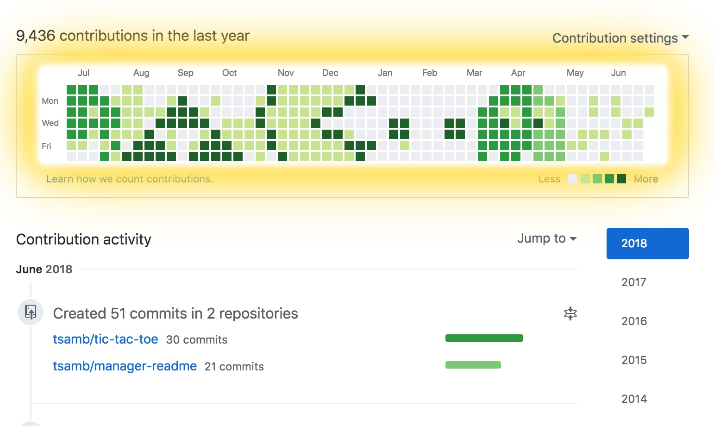Open the tsamb/tic-tac-toe repository link

[x=106, y=339]
